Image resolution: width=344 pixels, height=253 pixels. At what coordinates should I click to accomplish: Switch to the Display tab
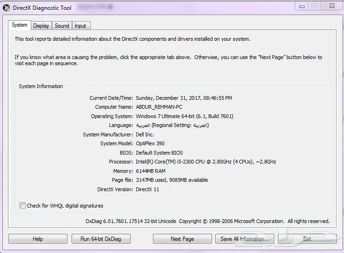(x=41, y=26)
